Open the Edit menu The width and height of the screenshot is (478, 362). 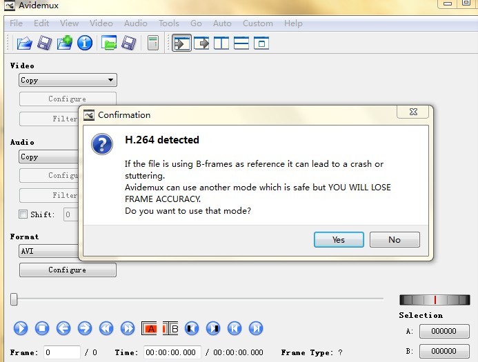point(41,23)
